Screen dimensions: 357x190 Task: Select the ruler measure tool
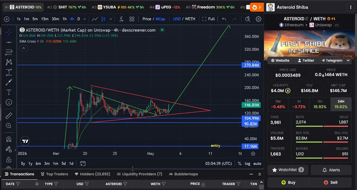click(9, 115)
